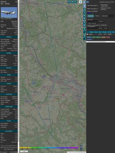Click the T map button
115x153 pixels.
[76, 2]
